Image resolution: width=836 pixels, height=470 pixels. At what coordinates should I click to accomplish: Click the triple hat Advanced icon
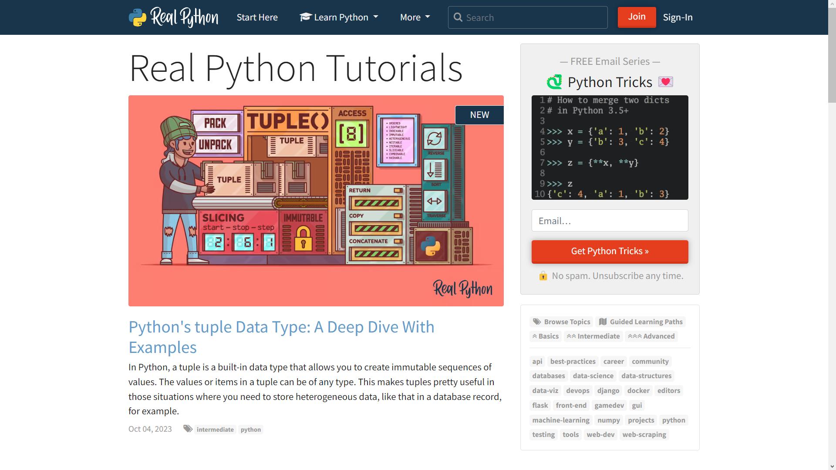click(x=651, y=336)
